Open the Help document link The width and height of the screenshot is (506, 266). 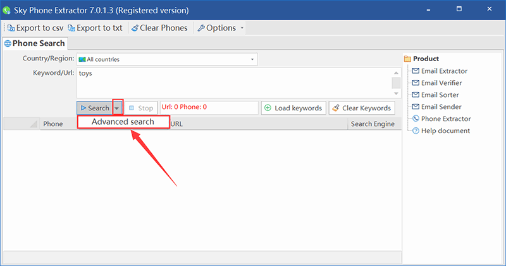(x=445, y=130)
